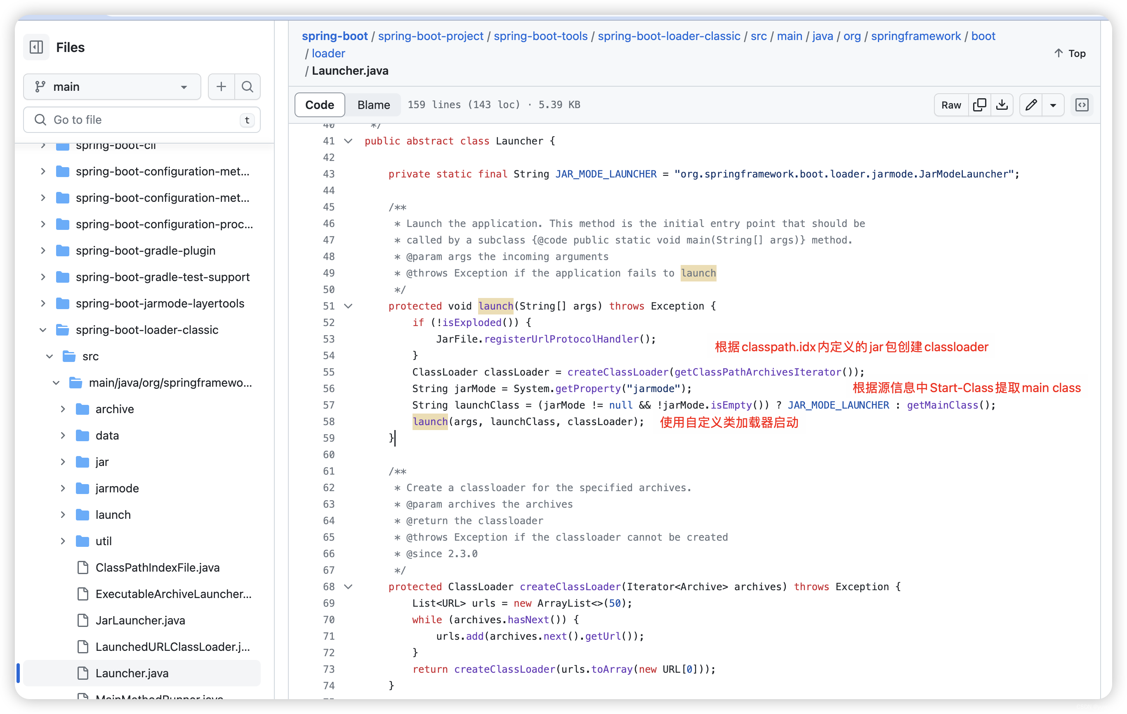
Task: Open JarLauncher.java in file tree
Action: tap(140, 620)
